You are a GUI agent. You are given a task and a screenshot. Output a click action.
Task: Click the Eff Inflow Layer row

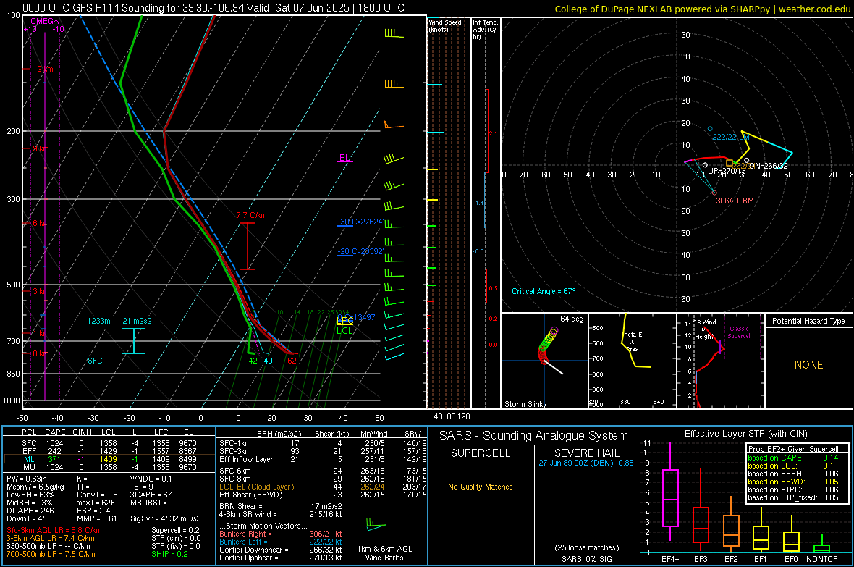click(x=323, y=459)
